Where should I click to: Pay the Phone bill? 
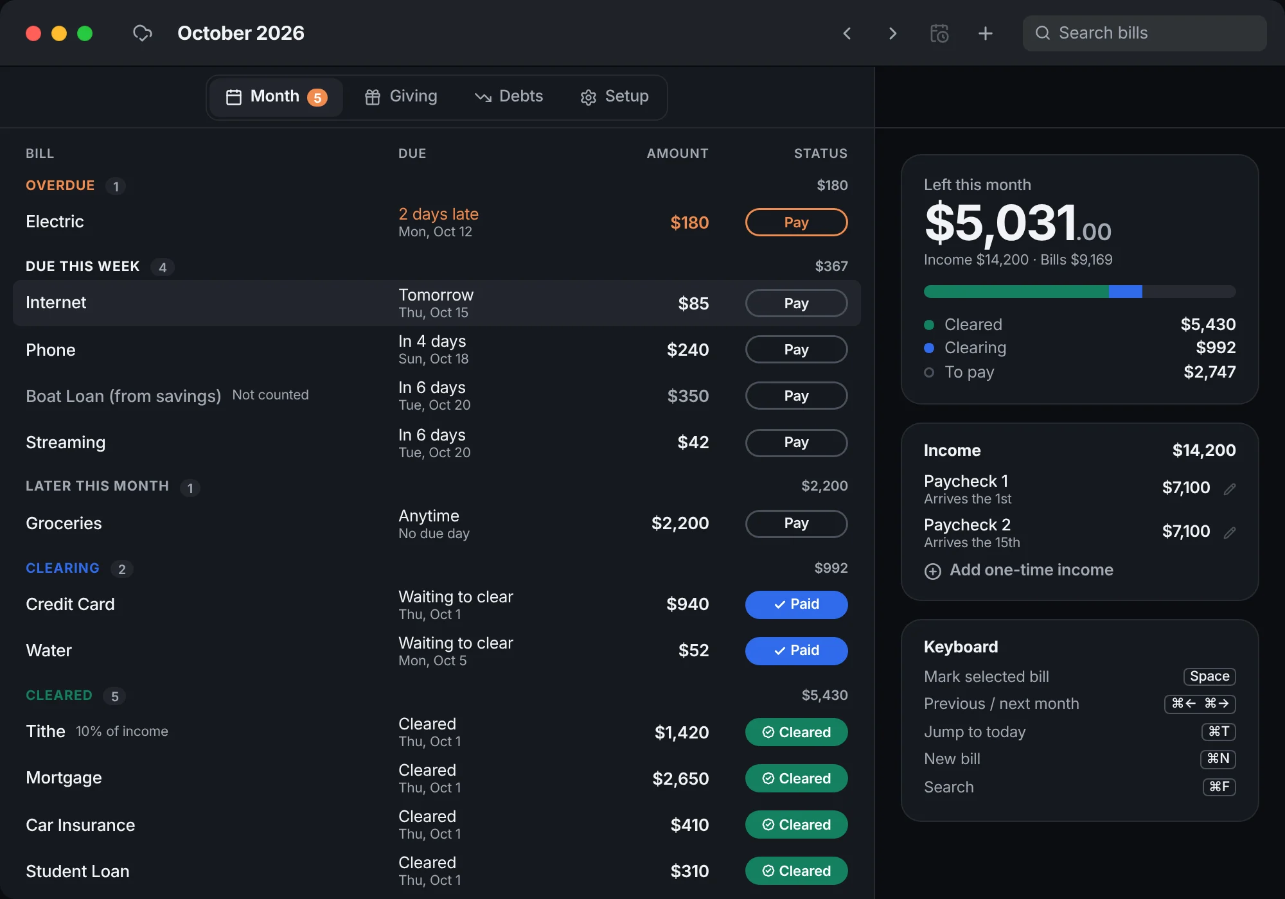(796, 349)
